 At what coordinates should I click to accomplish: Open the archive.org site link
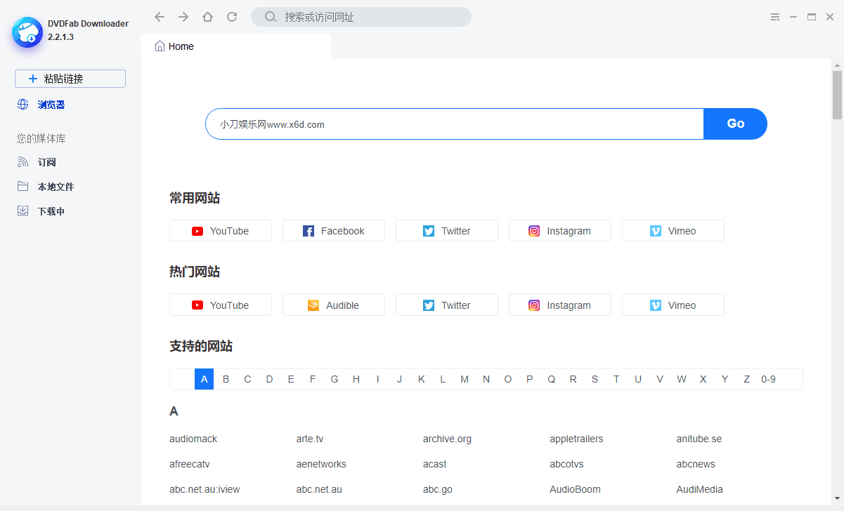pyautogui.click(x=447, y=439)
